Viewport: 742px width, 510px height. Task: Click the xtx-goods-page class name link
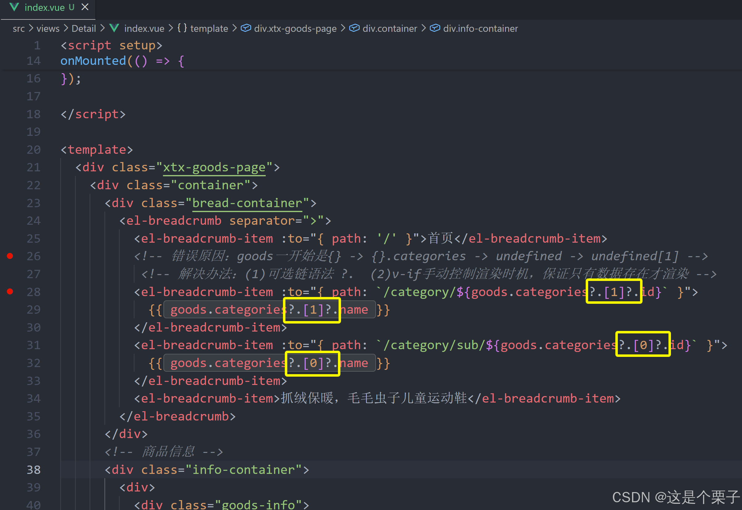(x=214, y=167)
